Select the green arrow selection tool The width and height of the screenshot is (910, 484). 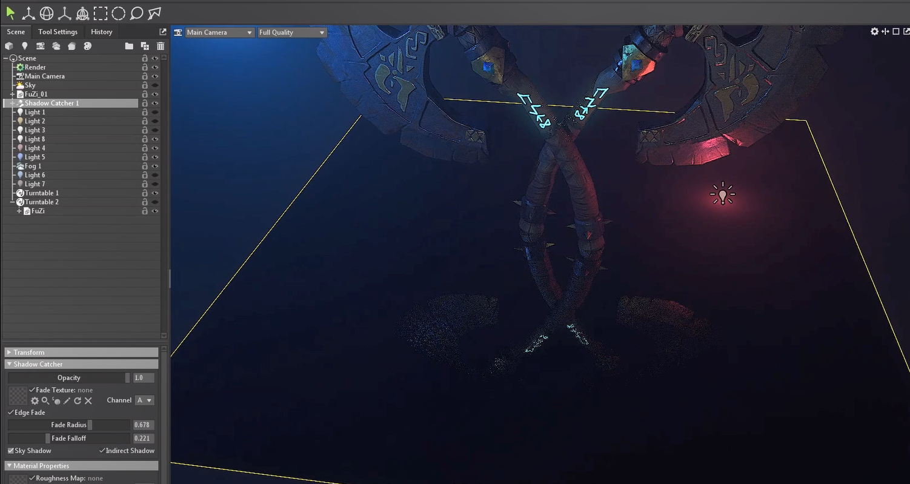pyautogui.click(x=10, y=13)
